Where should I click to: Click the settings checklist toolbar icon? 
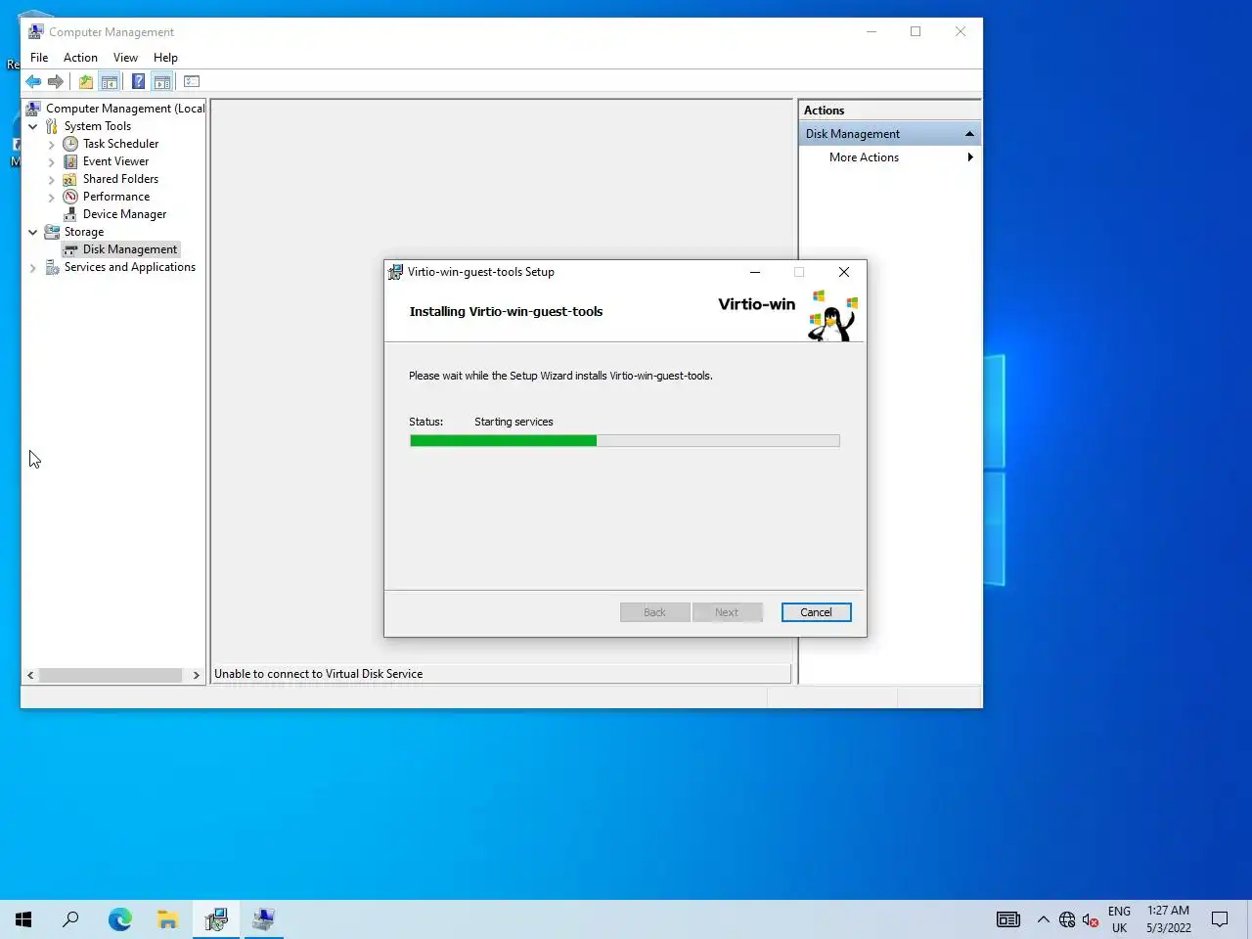[x=192, y=81]
